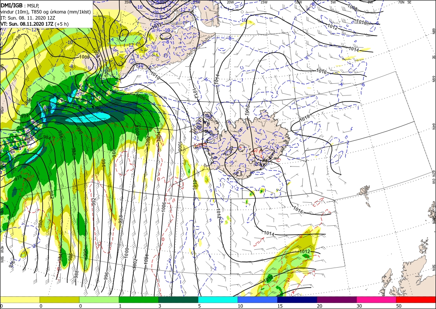Image resolution: width=436 pixels, height=309 pixels.
Task: Click the "68N" latitude label
Action: click(433, 31)
